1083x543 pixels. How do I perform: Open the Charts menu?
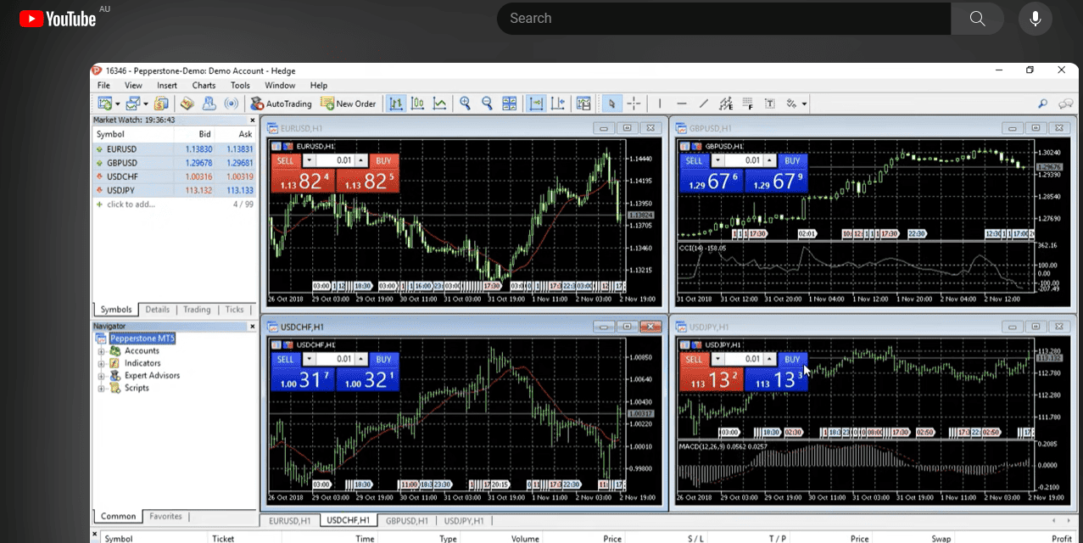click(204, 85)
